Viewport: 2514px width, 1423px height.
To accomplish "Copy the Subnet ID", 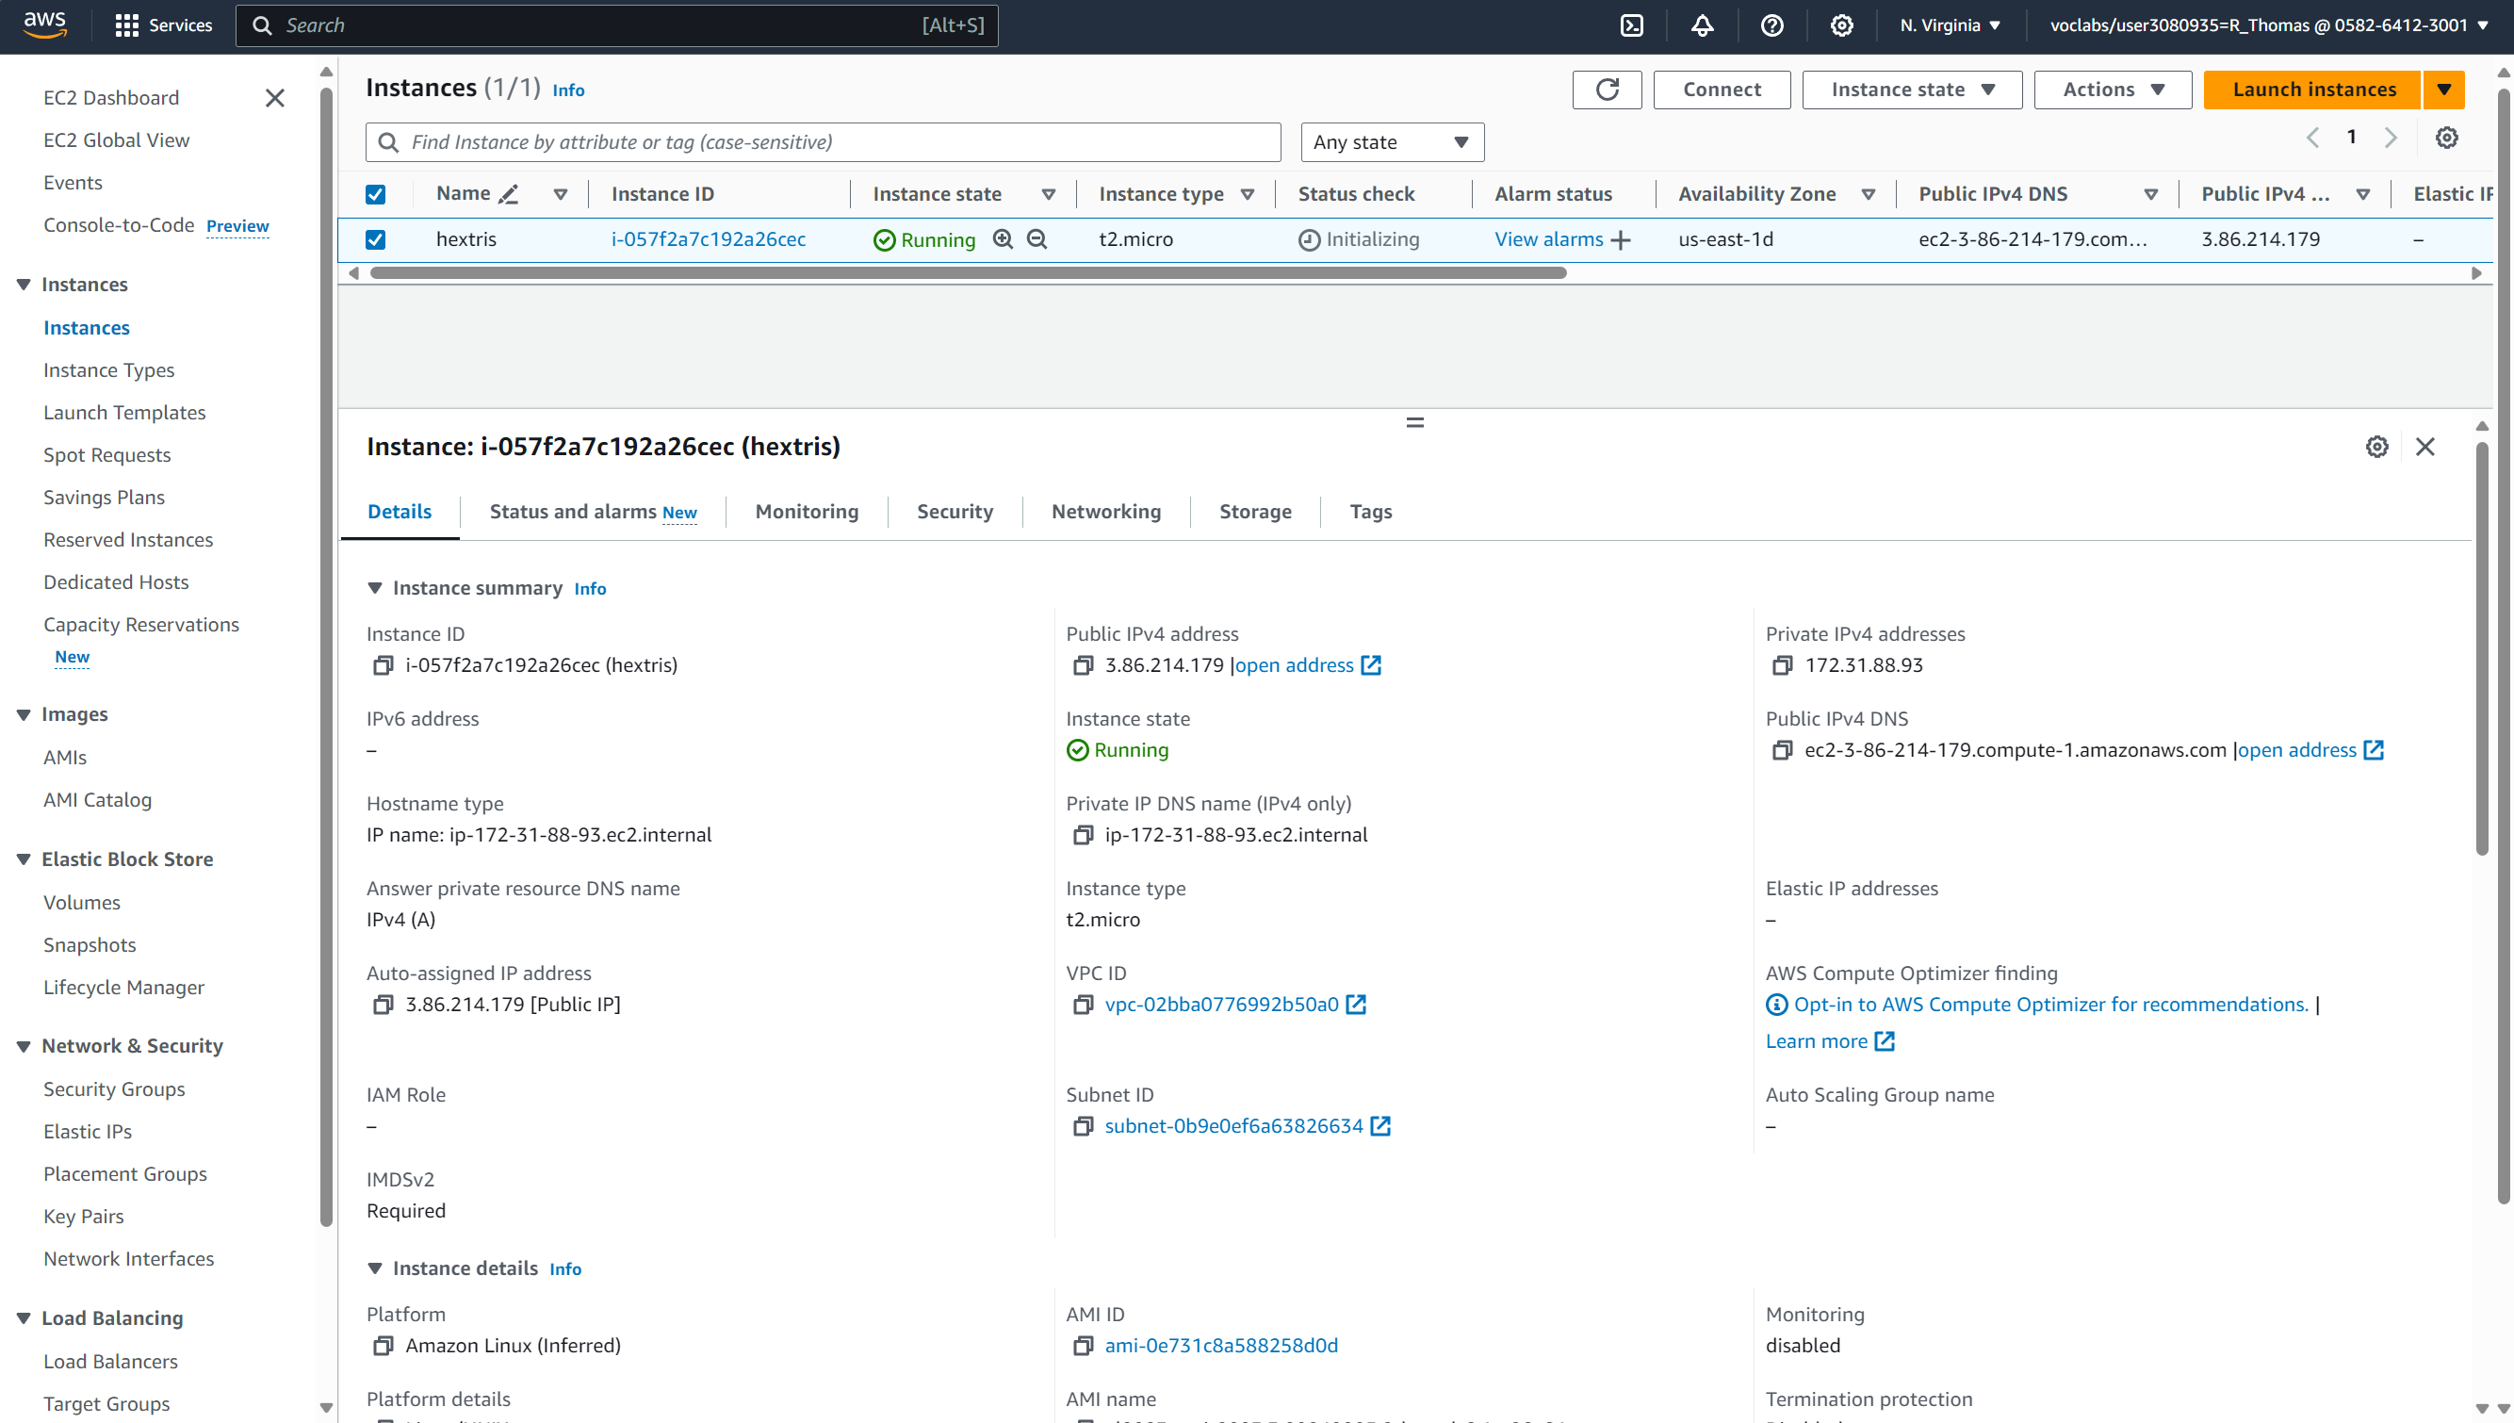I will 1083,1127.
